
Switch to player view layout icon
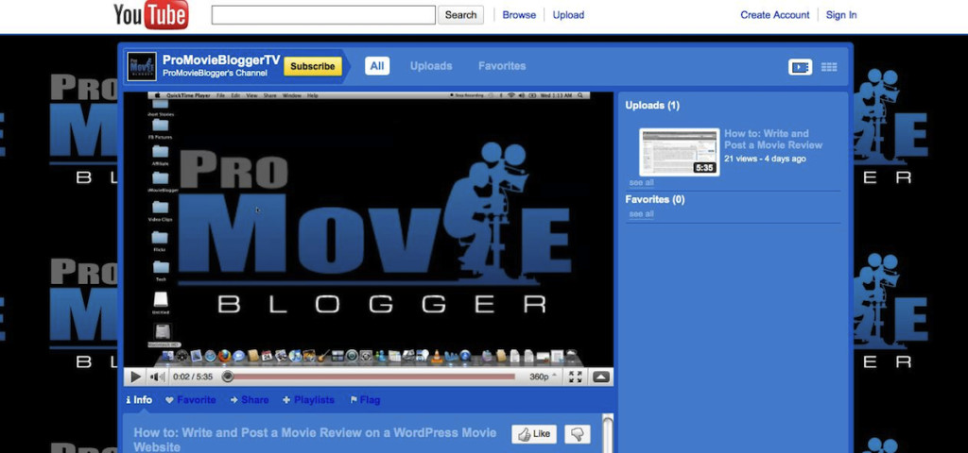[x=800, y=67]
